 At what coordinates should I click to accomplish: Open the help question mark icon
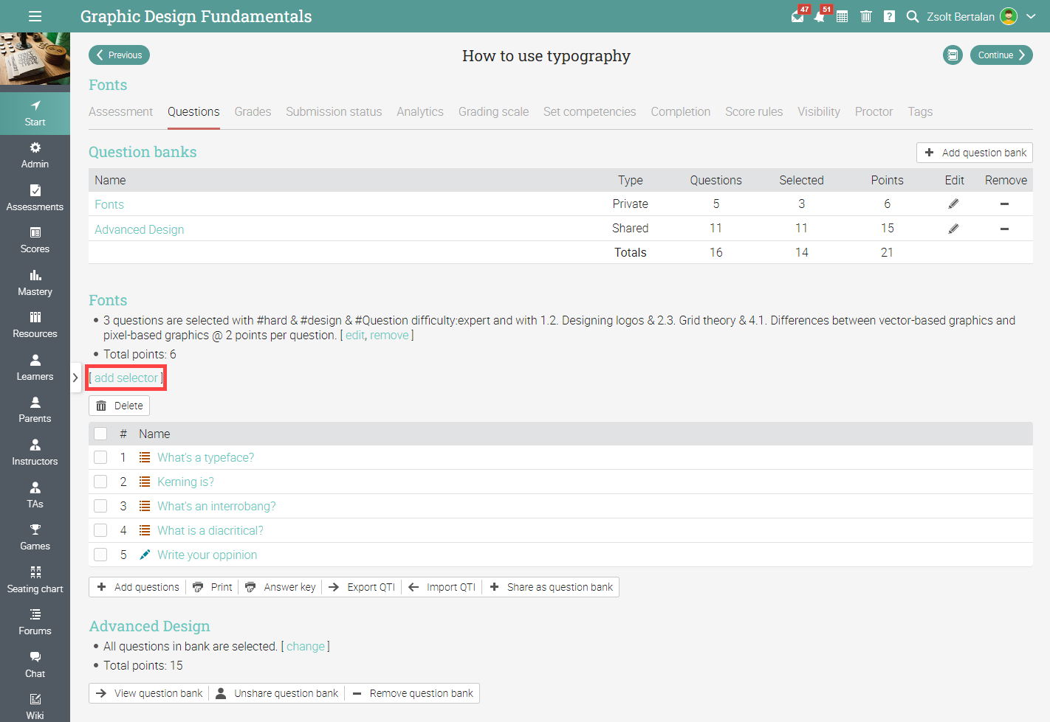890,16
